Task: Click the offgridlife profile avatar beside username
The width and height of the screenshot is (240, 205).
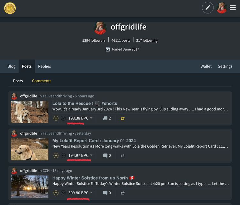Action: [x=100, y=28]
